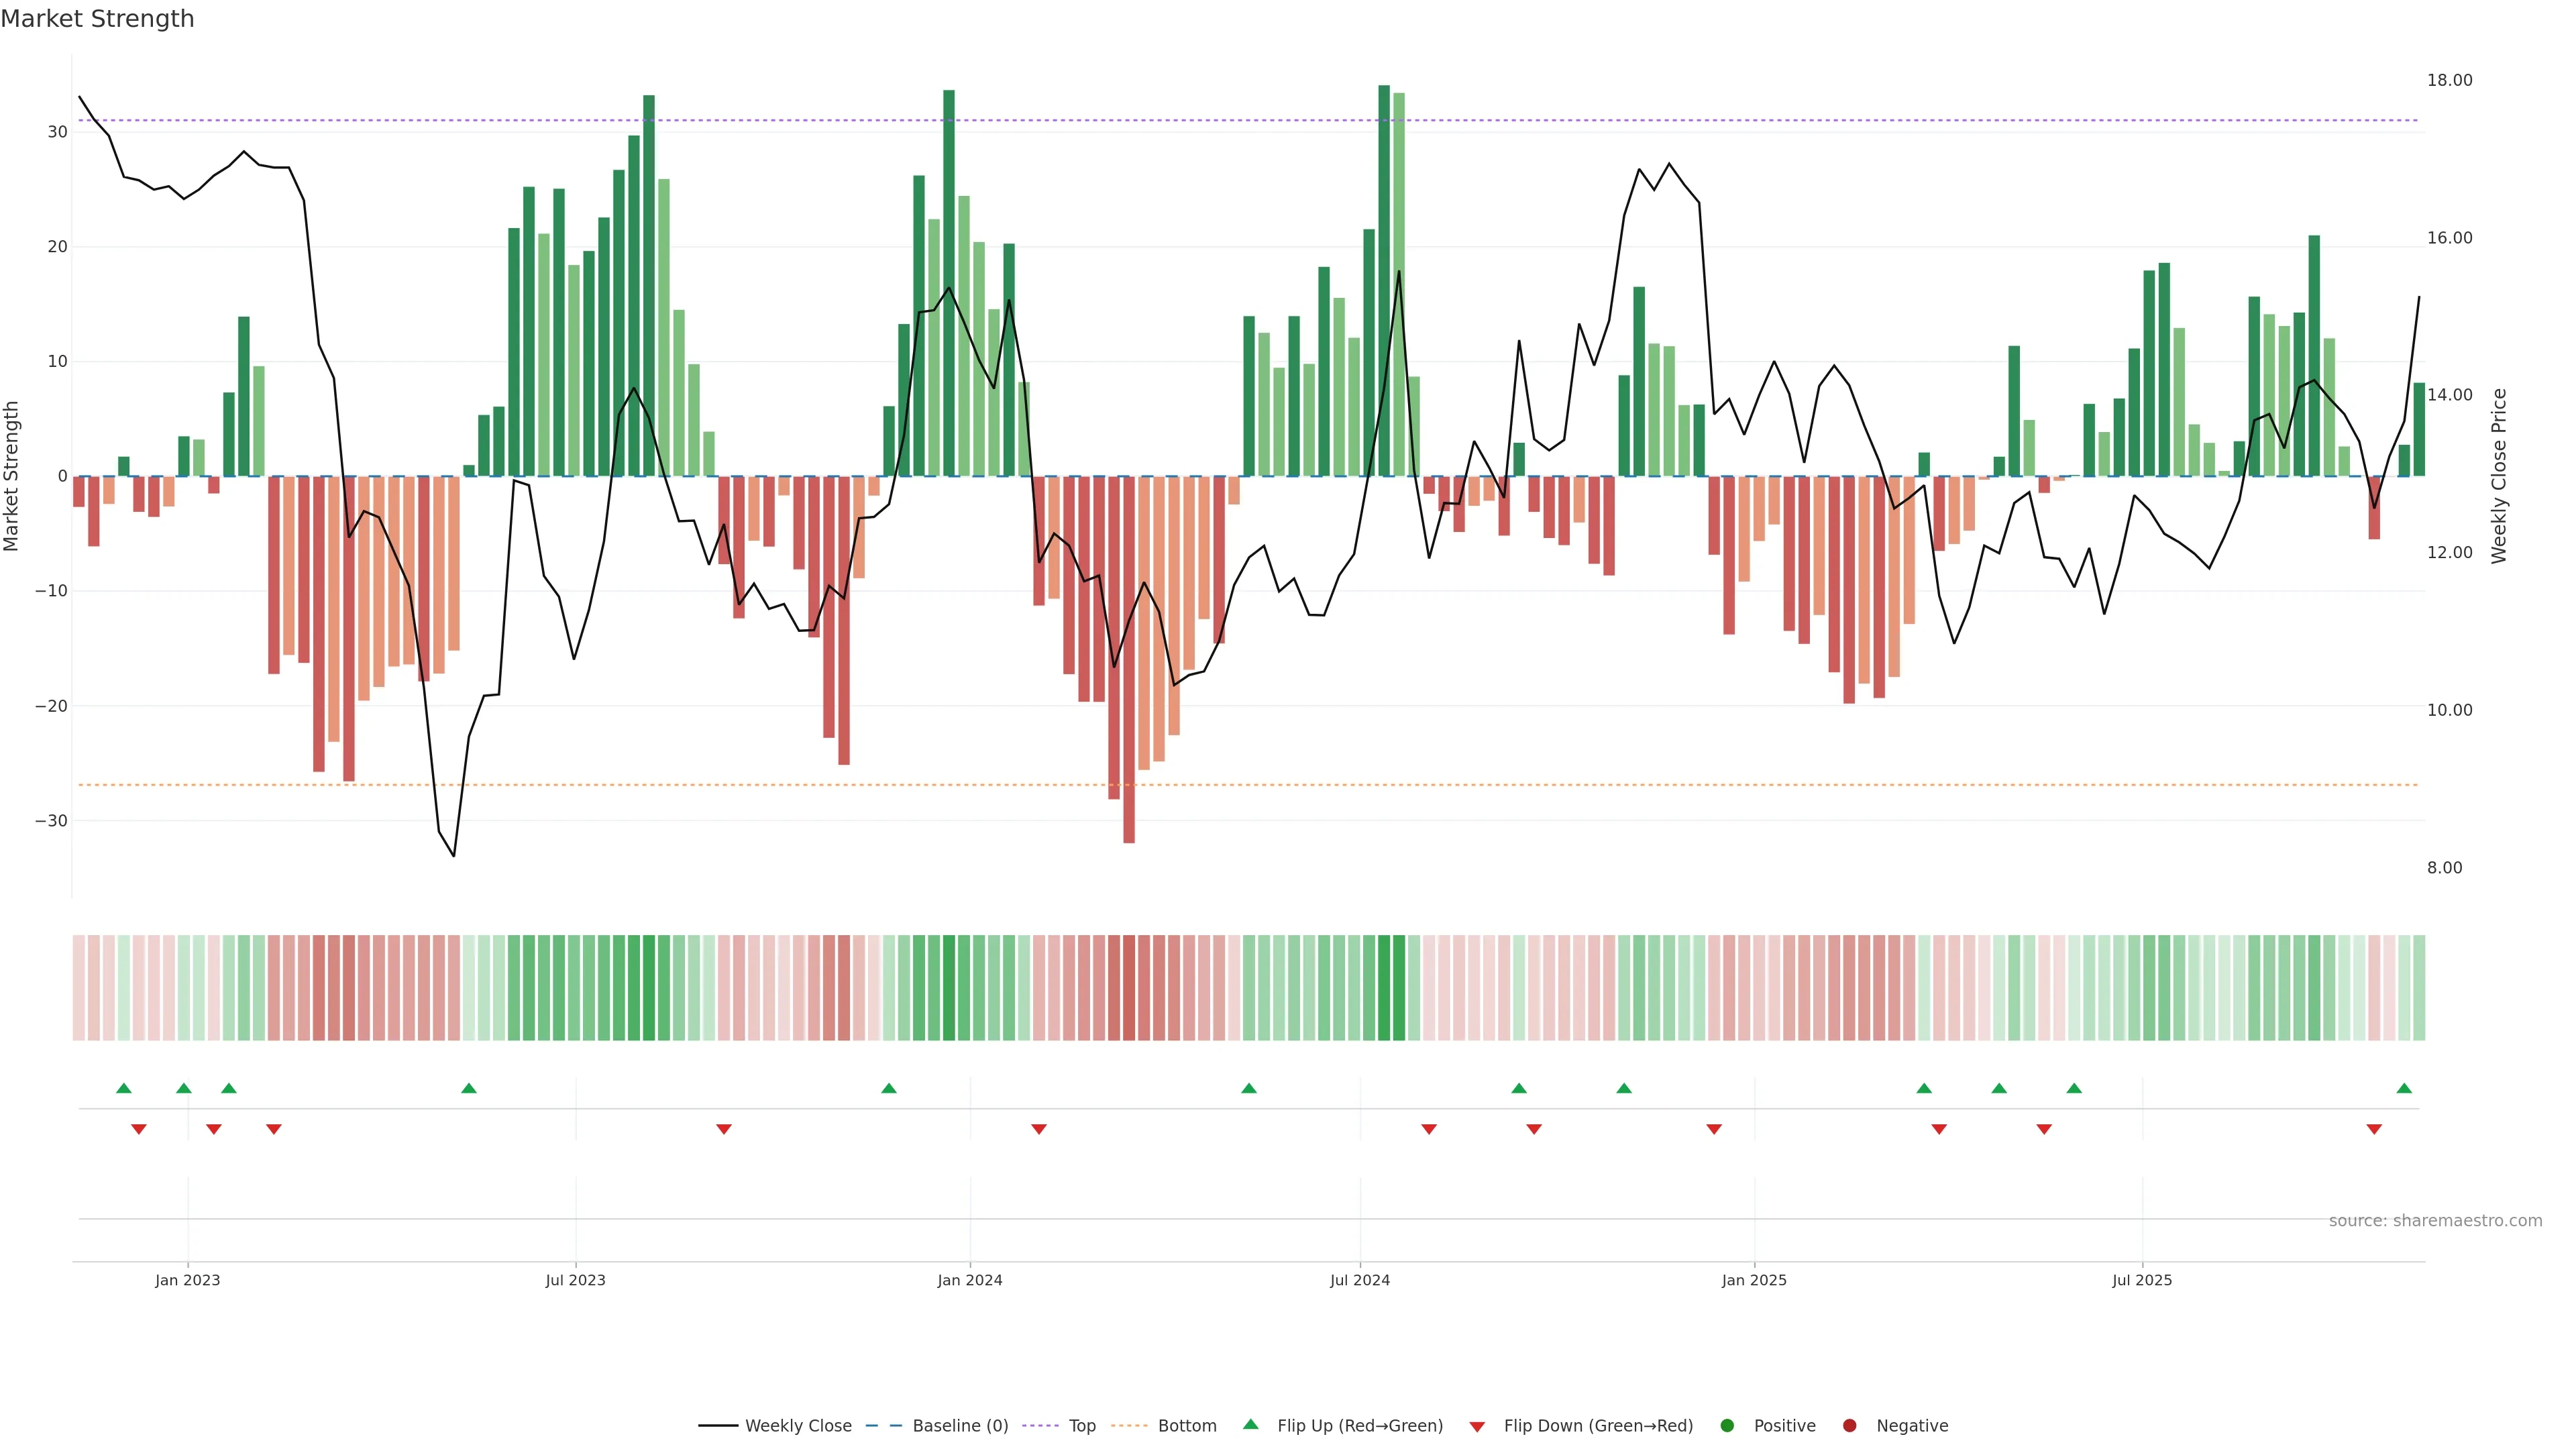Click the Bottom legend line swatch
The height and width of the screenshot is (1449, 2576).
point(1129,1426)
